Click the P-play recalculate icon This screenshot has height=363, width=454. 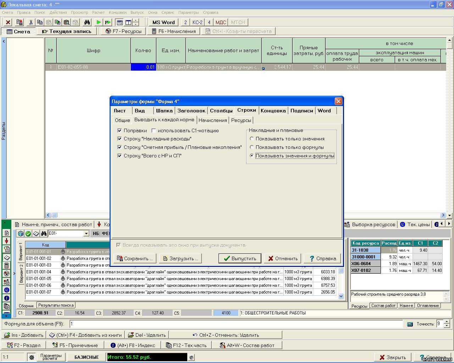(107, 22)
